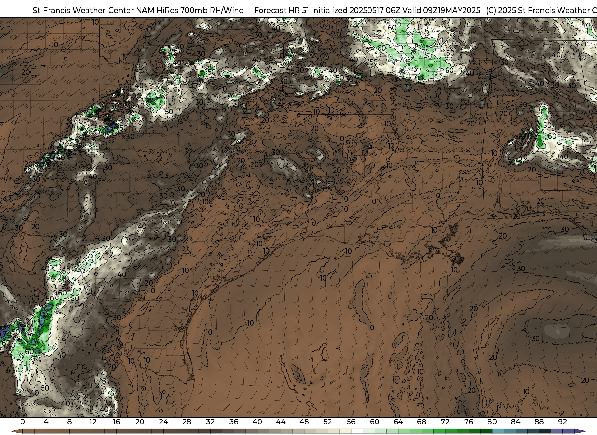597x435 pixels.
Task: Click the colorbar tick label '32'
Action: [x=210, y=422]
